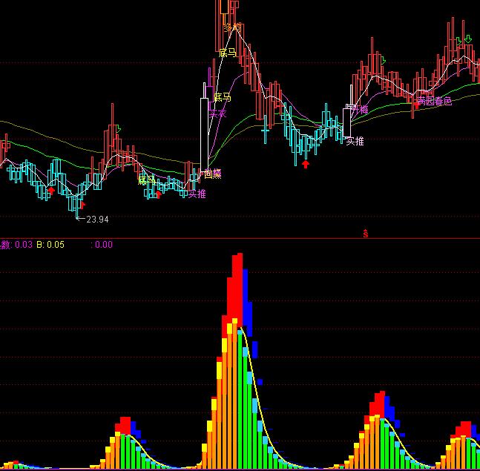The width and height of the screenshot is (480, 471).
Task: Click the rightmost green down arrow at top
Action: pos(468,39)
